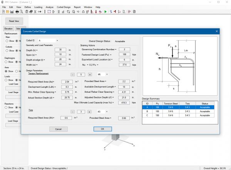Select Show radio under Axes

6,71
